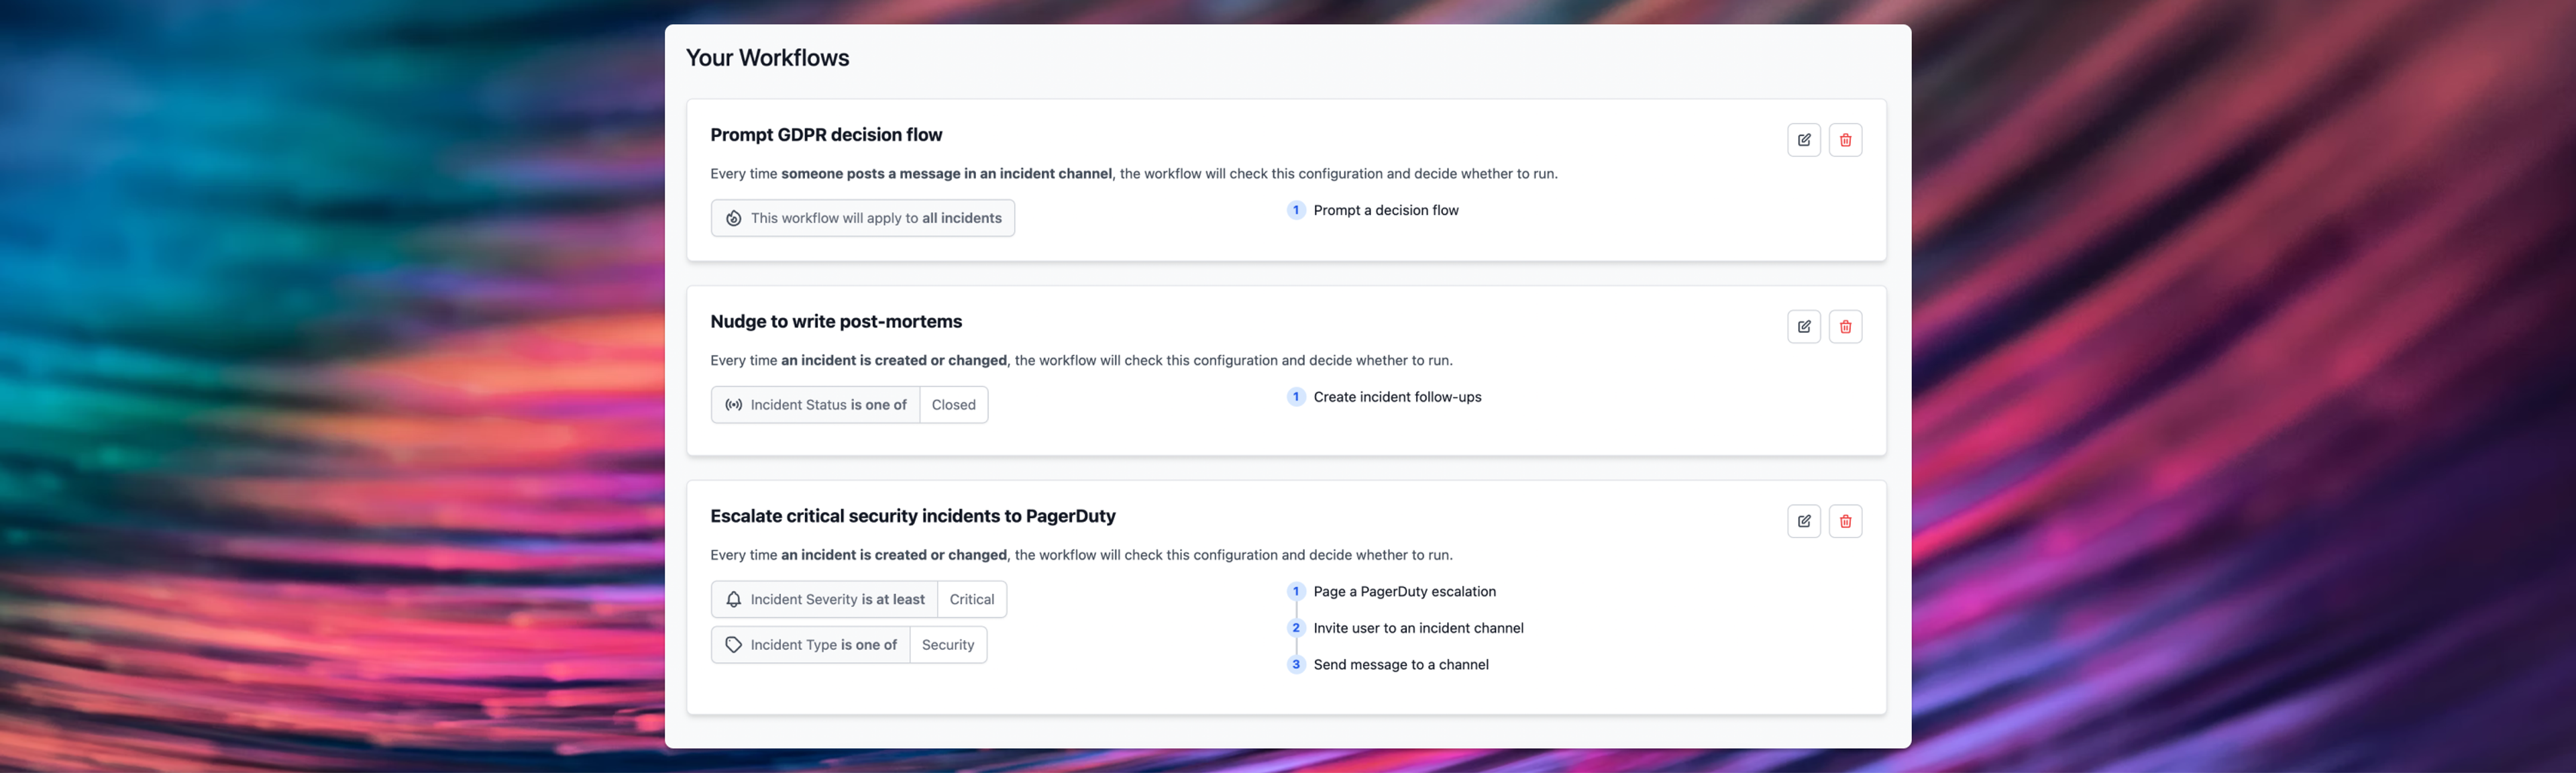The height and width of the screenshot is (773, 2576).
Task: Delete the Prompt GDPR decision flow workflow
Action: tap(1845, 140)
